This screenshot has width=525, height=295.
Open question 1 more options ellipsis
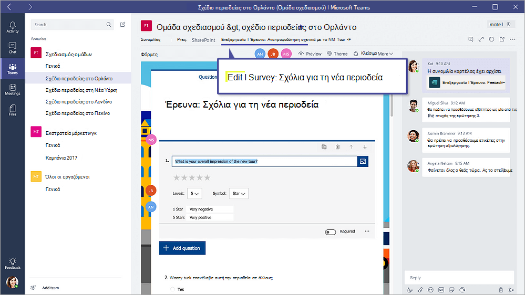(367, 231)
